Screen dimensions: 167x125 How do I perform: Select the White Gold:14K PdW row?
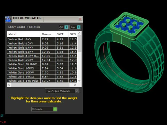click(42, 81)
